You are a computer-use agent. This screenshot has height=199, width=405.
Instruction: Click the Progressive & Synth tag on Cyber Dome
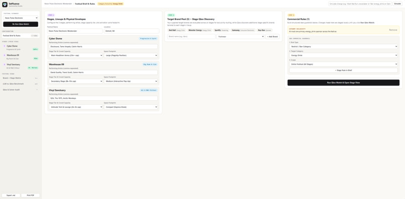(x=148, y=39)
